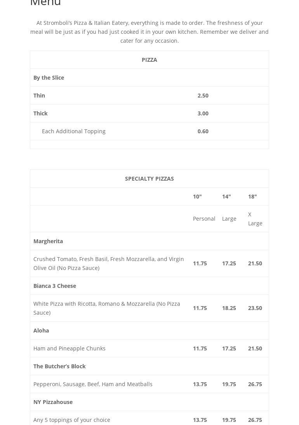Click Bianca 3 Cheese X Large price 23.50
Screen dimensions: 299x425
(255, 308)
